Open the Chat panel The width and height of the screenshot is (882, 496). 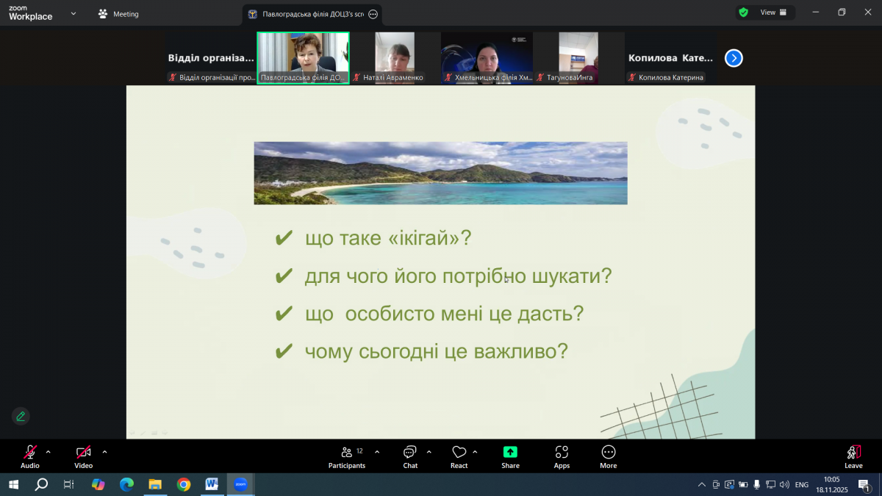tap(410, 456)
